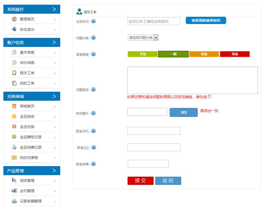Click the help icon next to 业务标识
262x207 pixels.
point(94,21)
